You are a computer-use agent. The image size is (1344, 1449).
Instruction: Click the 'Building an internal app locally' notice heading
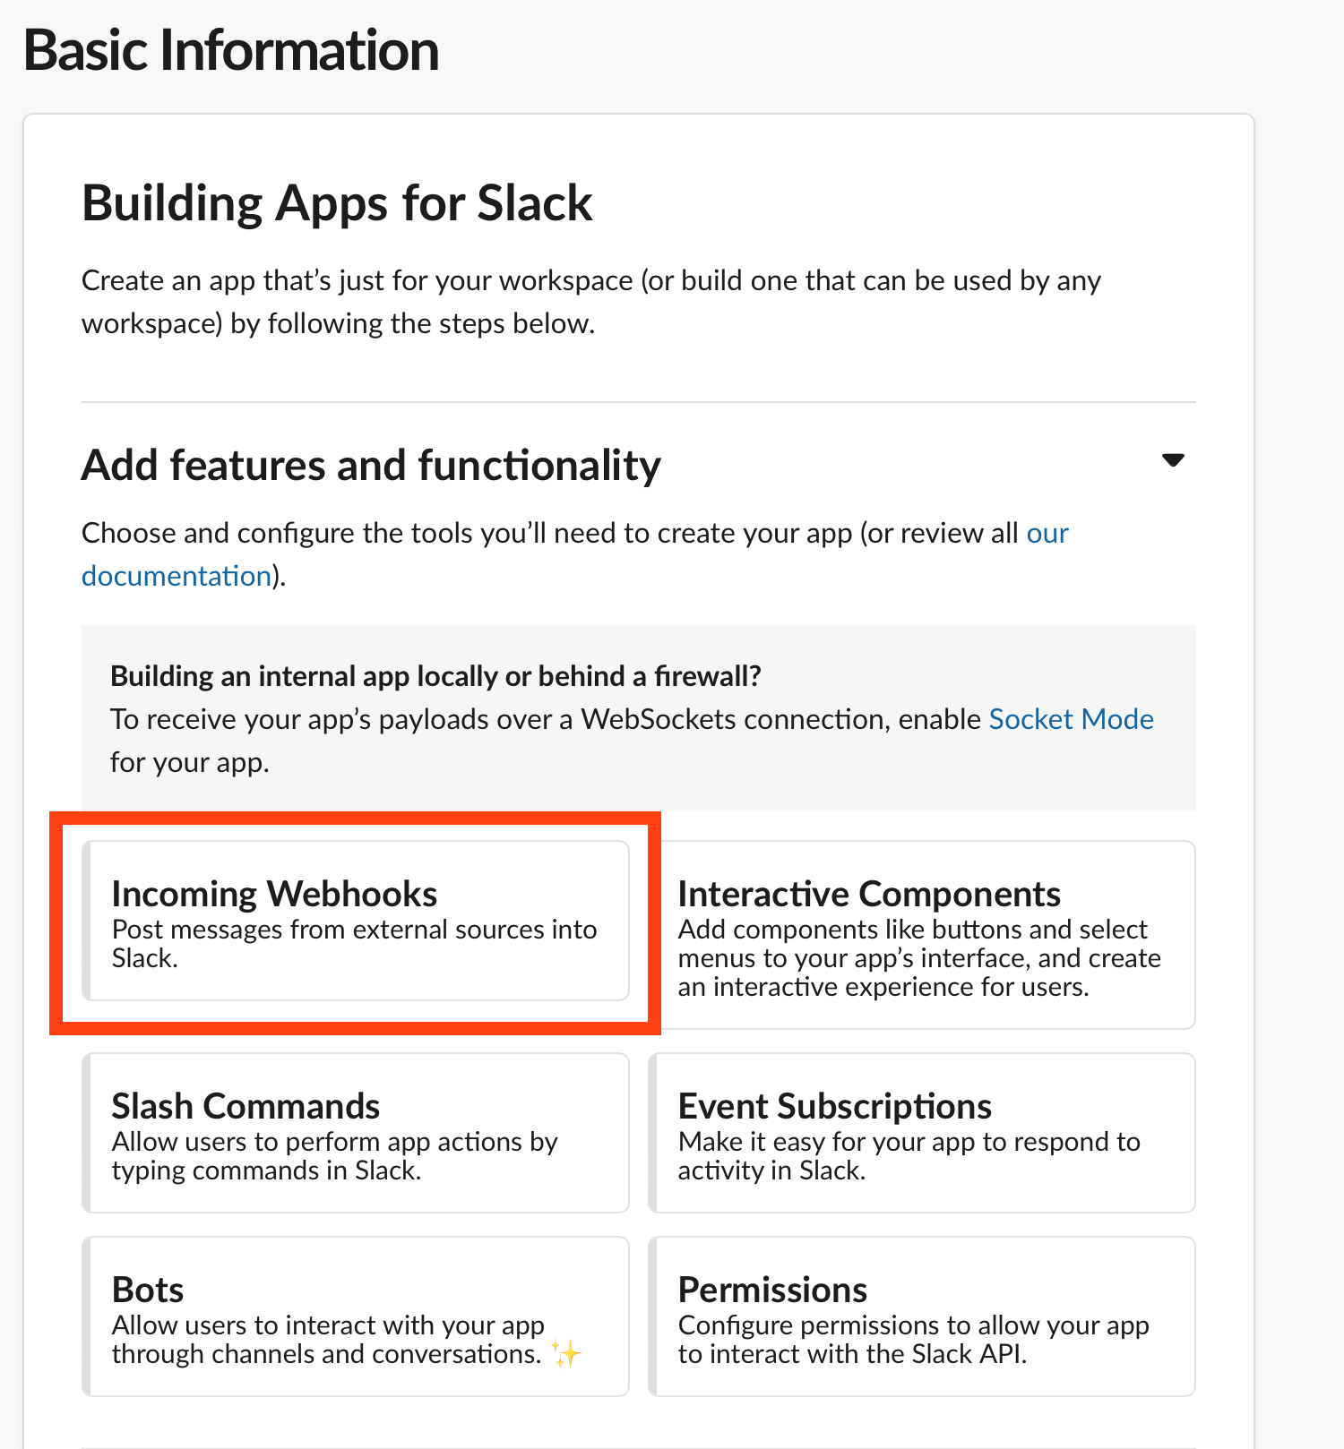435,676
